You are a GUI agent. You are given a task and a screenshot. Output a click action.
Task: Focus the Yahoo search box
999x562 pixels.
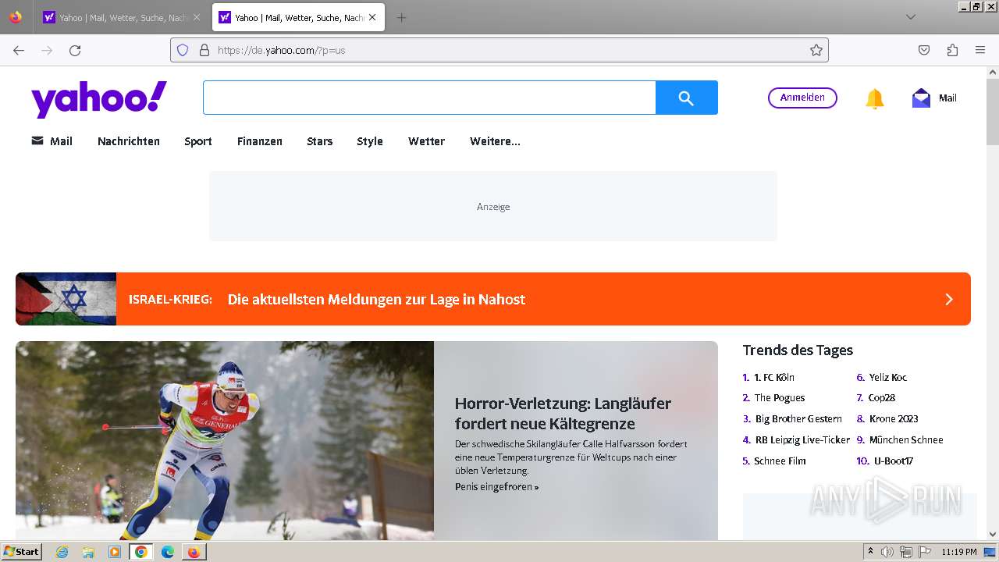coord(429,98)
